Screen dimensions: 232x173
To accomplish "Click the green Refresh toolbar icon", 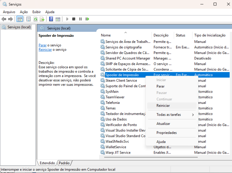I will [x=35, y=19].
